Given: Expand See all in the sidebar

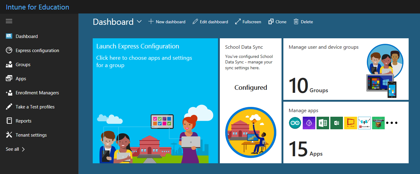Looking at the screenshot, I should point(15,149).
